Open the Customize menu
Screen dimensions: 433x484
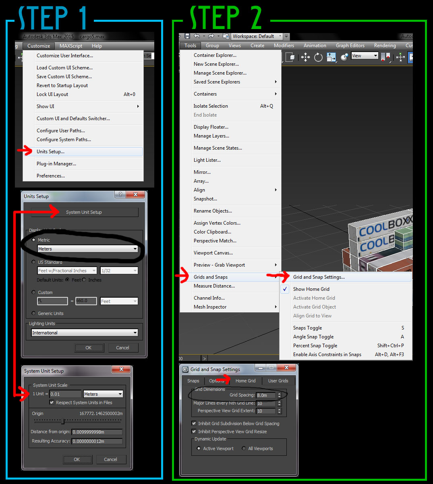click(x=39, y=46)
